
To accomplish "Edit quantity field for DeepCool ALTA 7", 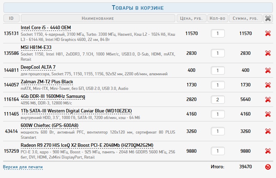I will tap(218, 70).
